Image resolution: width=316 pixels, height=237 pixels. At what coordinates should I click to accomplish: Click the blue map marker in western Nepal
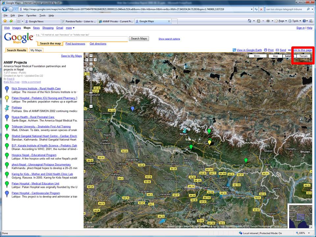[x=133, y=109]
